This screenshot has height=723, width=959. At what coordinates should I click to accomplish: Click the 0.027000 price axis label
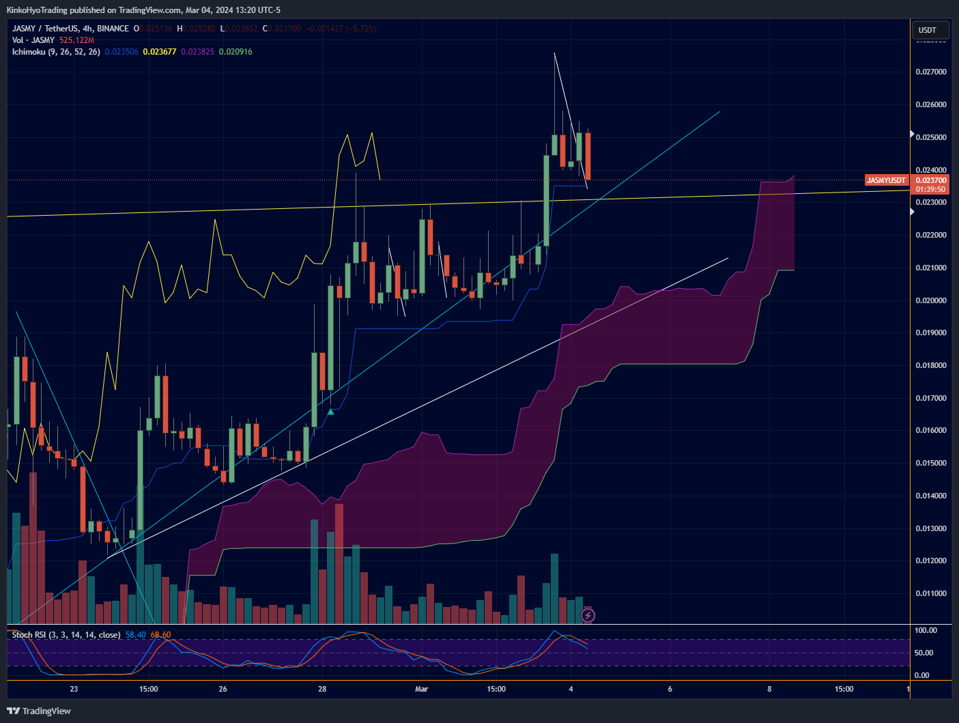coord(931,72)
